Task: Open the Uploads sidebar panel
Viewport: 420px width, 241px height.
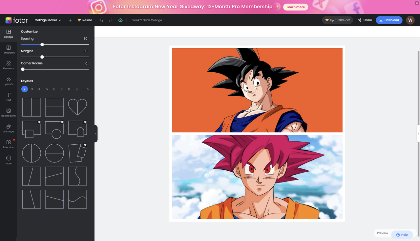Action: coord(9,81)
